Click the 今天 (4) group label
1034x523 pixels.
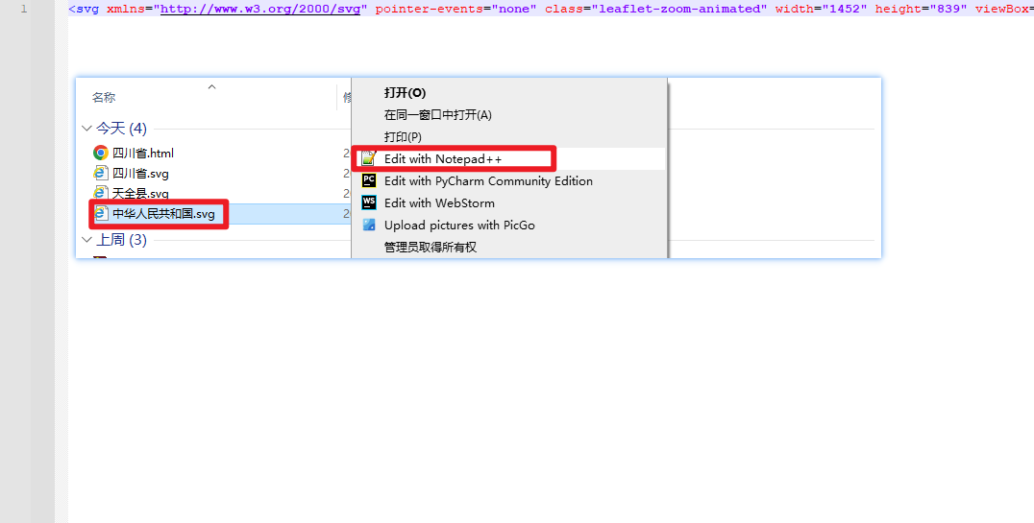click(121, 128)
